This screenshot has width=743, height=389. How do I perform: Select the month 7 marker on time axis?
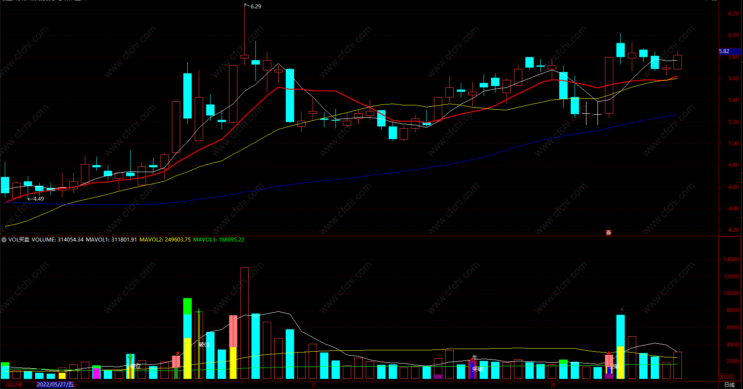pos(314,385)
